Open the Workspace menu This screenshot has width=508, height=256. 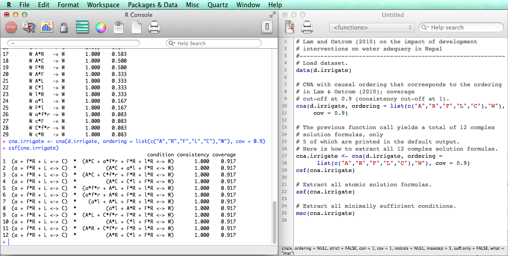pyautogui.click(x=103, y=5)
